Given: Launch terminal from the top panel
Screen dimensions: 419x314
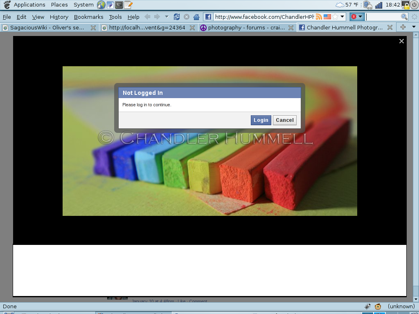Looking at the screenshot, I should pos(119,5).
